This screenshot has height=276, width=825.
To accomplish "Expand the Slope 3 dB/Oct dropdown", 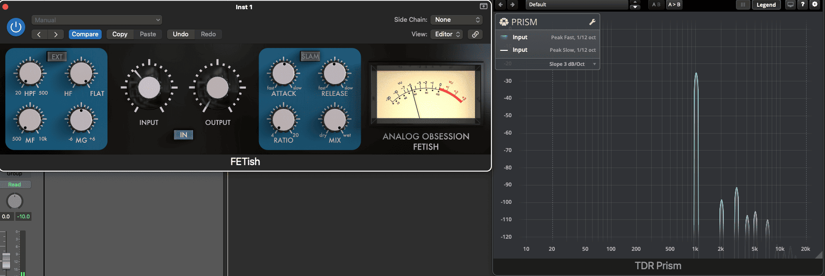I will (571, 64).
